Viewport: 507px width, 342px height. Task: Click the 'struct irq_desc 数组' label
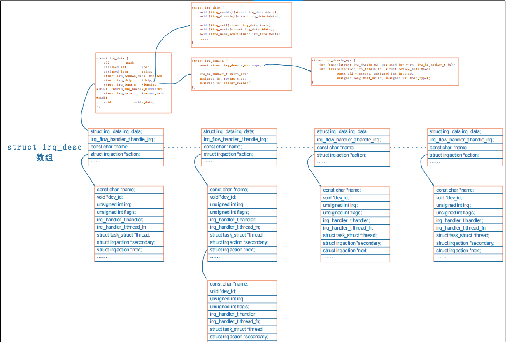(44, 152)
